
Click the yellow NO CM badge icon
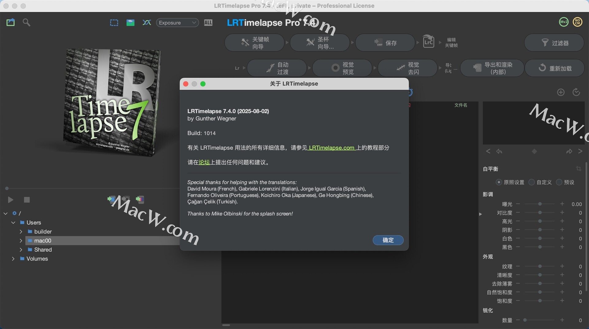tap(577, 22)
